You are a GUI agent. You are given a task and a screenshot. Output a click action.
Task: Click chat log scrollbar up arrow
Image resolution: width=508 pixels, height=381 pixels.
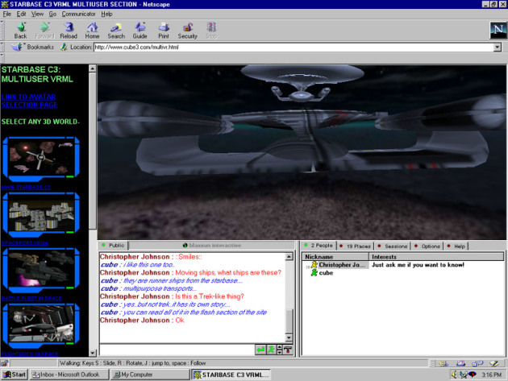point(289,257)
